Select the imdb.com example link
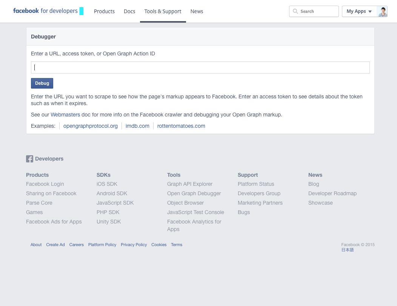 pyautogui.click(x=137, y=126)
